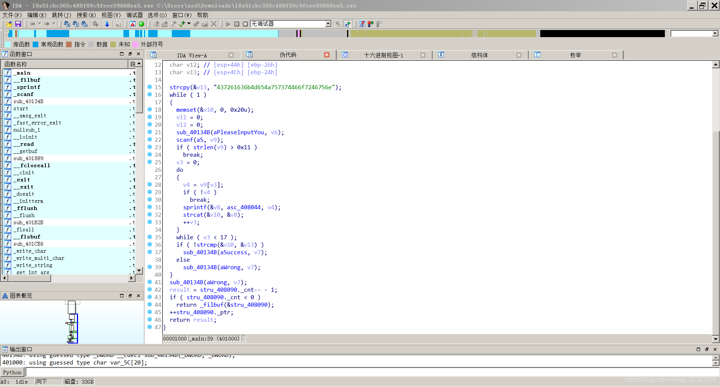
Task: Click Python console language button
Action: (12, 372)
